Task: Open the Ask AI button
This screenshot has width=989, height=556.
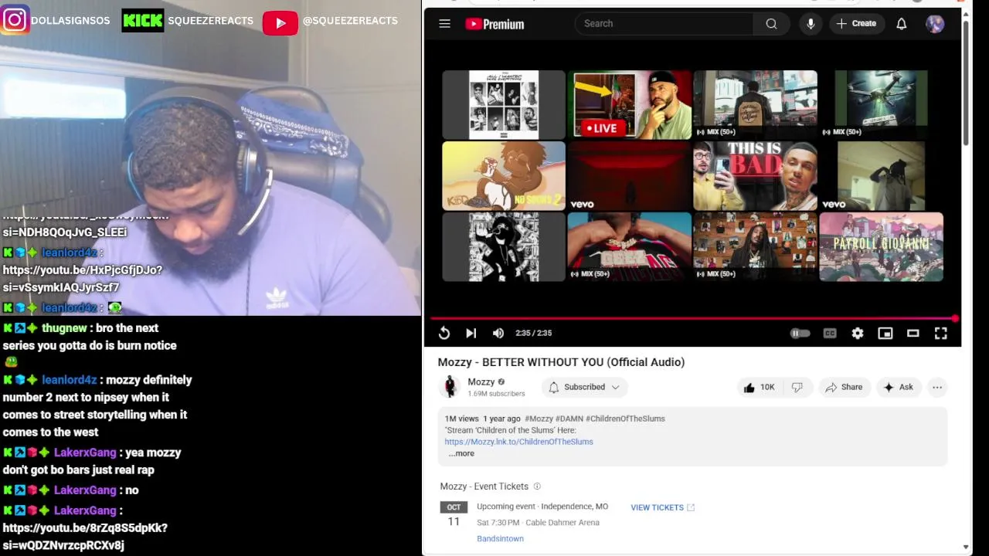Action: [x=899, y=388]
